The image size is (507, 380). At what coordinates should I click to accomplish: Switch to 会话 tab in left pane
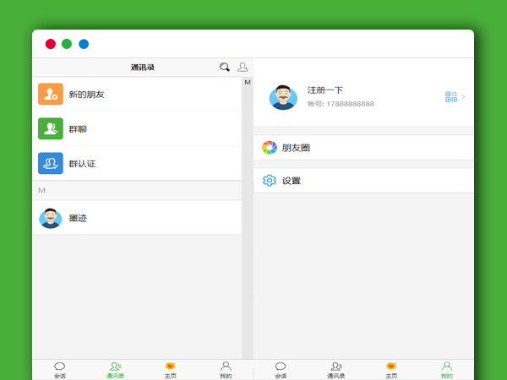60,370
